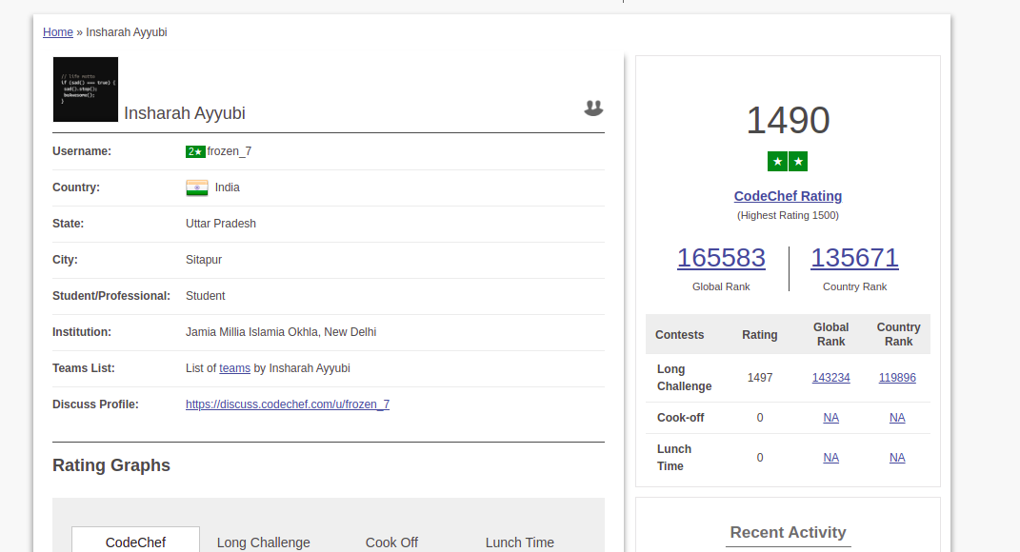
Task: Open Long Challenge global rank 143234
Action: pyautogui.click(x=830, y=378)
